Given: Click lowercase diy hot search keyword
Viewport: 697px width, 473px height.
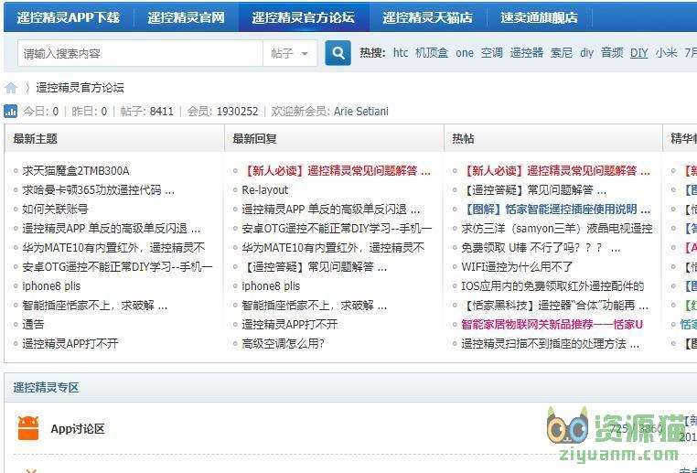Looking at the screenshot, I should (x=586, y=53).
